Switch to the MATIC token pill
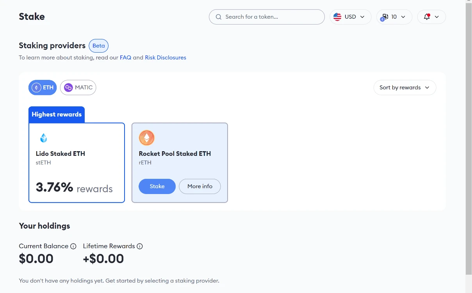This screenshot has width=472, height=293. [x=78, y=88]
